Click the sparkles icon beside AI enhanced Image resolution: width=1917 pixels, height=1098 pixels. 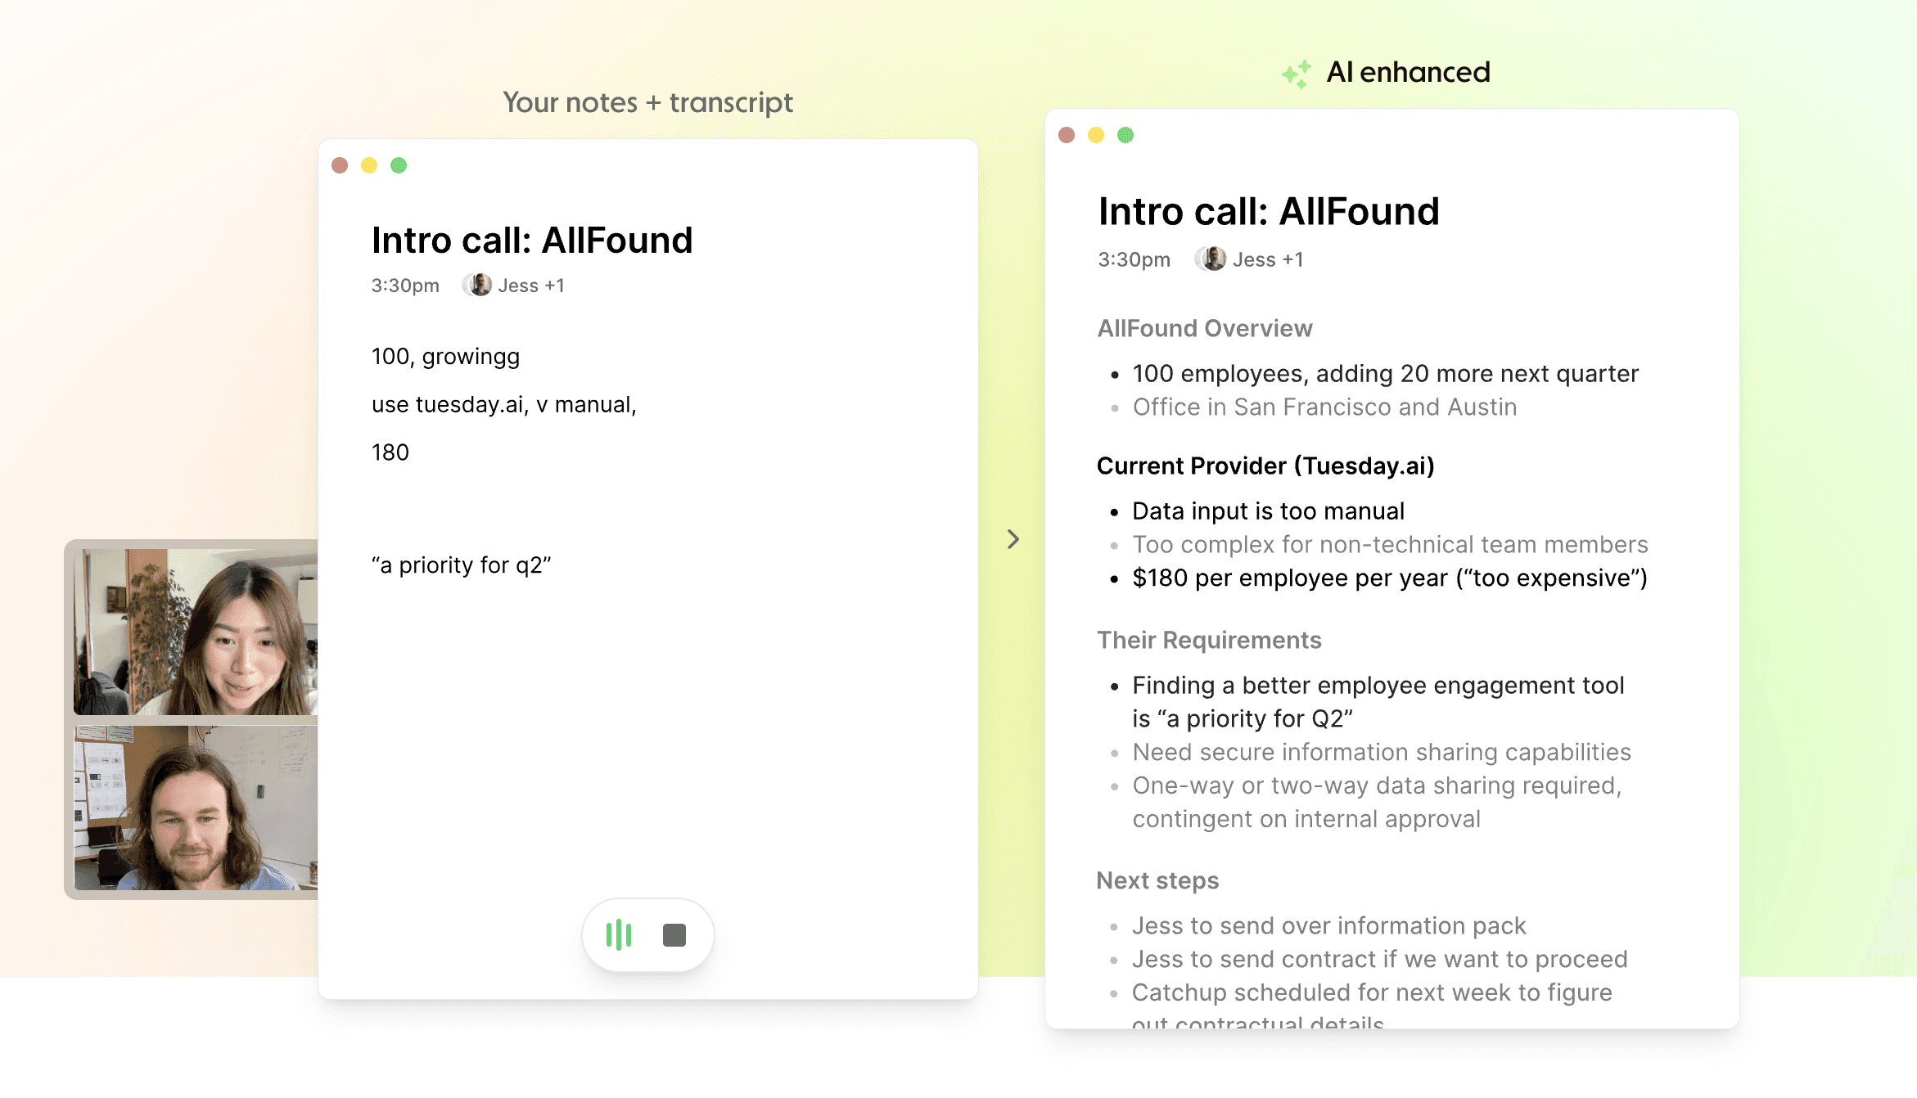click(1296, 73)
